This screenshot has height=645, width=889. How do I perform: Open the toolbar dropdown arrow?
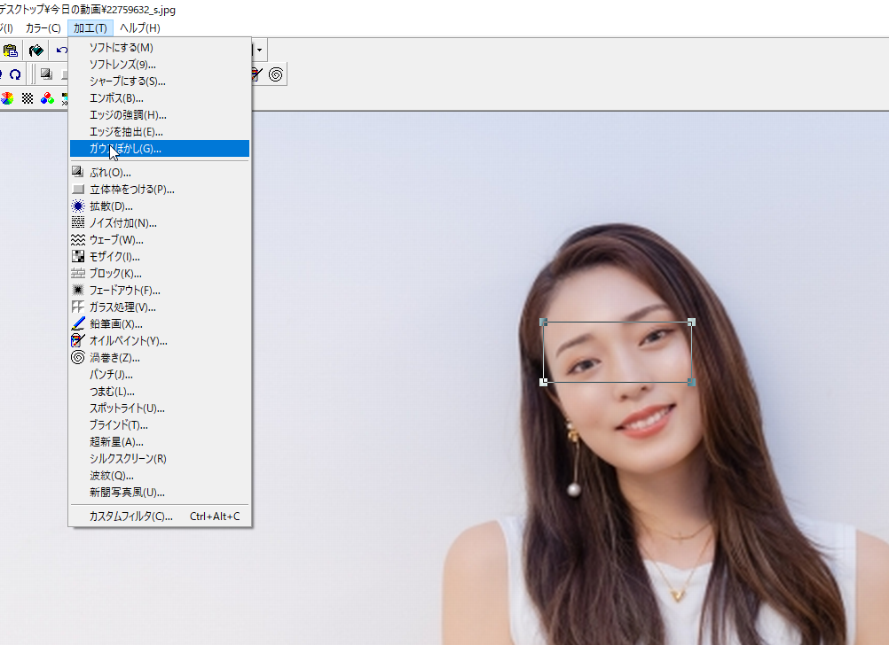tap(259, 51)
